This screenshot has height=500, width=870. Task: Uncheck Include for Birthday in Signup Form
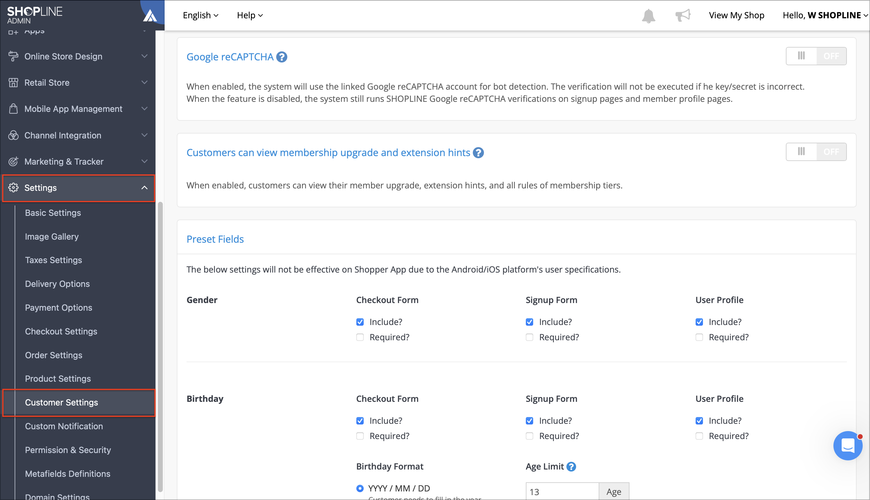pos(529,421)
